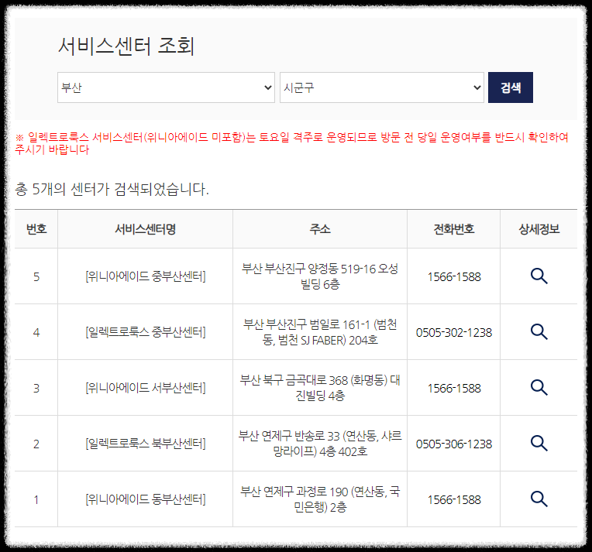Click address 과정로 190 국민은행 2층

point(320,499)
